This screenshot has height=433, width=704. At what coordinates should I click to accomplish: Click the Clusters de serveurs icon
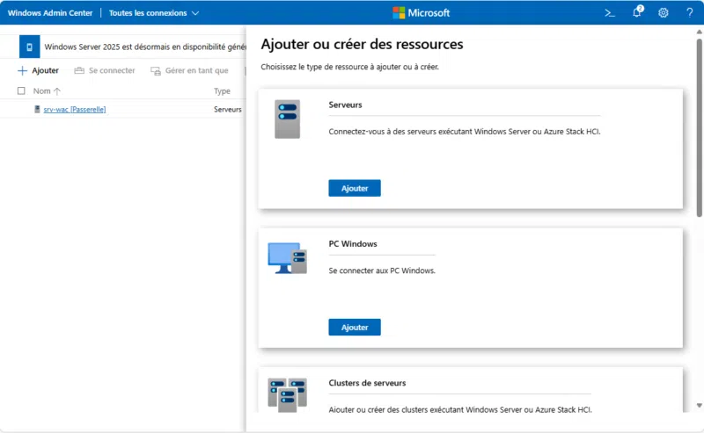pos(287,394)
